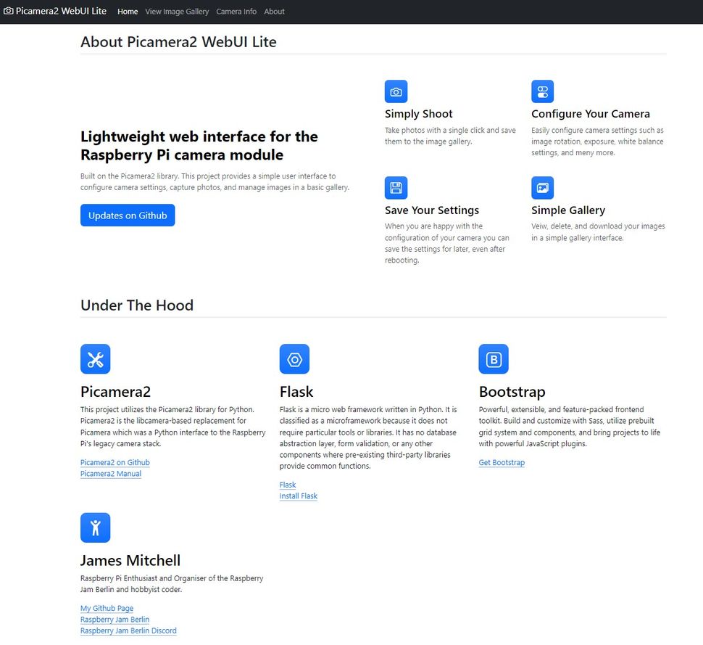Open the Picamera2 Manual link

(111, 474)
